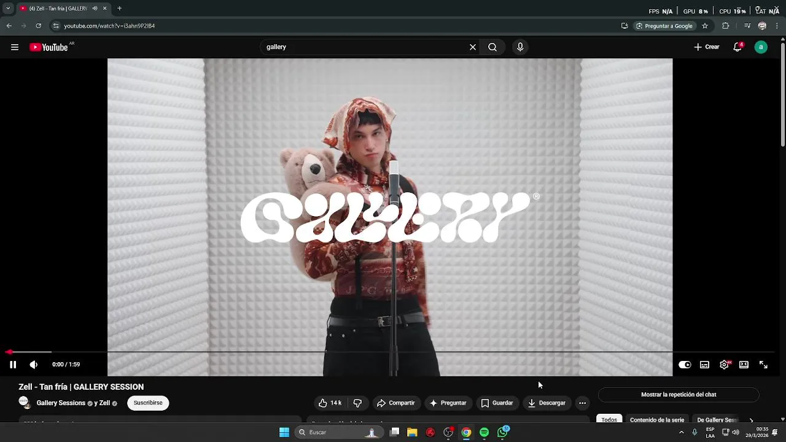
Task: Go to the YouTube home logo
Action: pos(49,47)
